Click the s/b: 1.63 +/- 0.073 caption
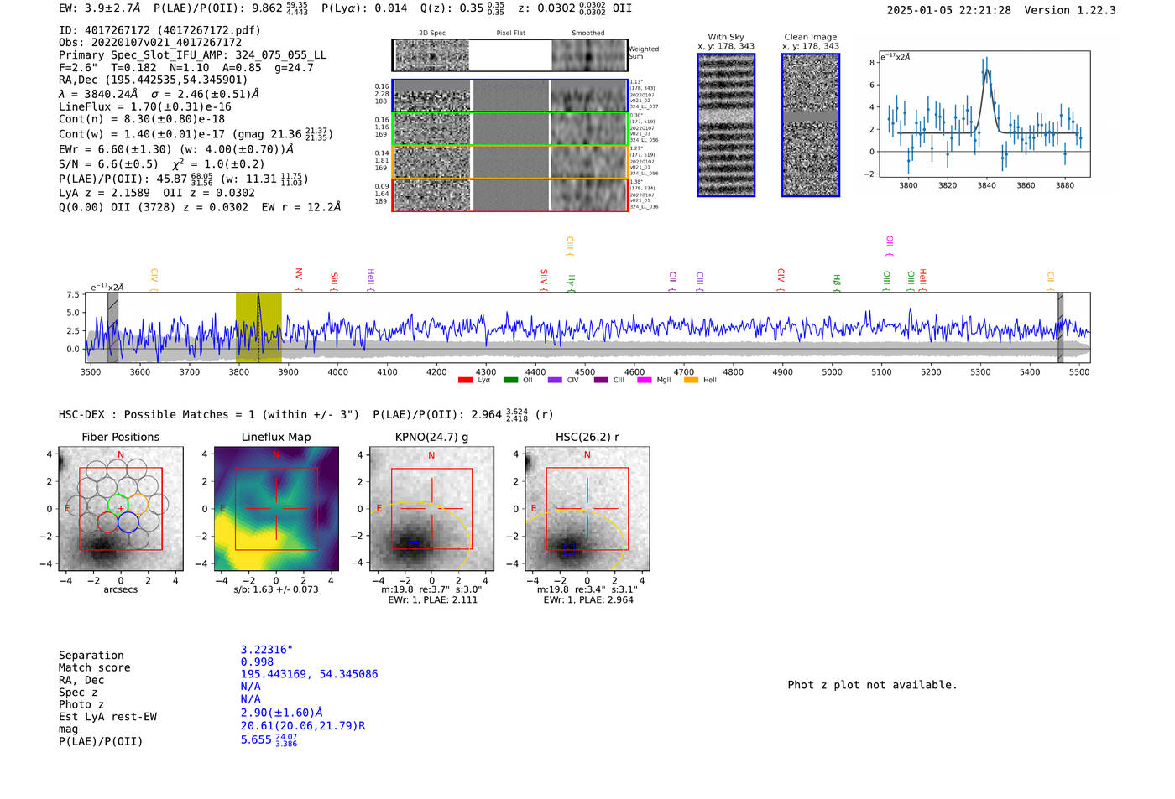Viewport: 1175px width, 799px height. pyautogui.click(x=276, y=589)
